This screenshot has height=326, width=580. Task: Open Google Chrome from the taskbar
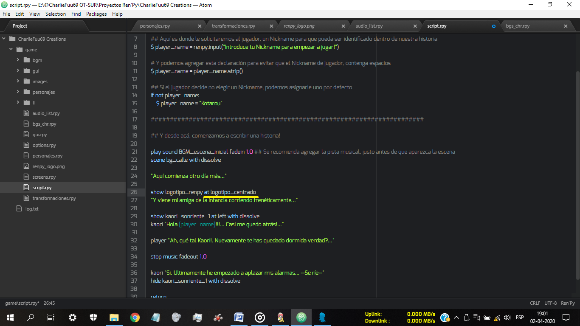click(x=135, y=317)
